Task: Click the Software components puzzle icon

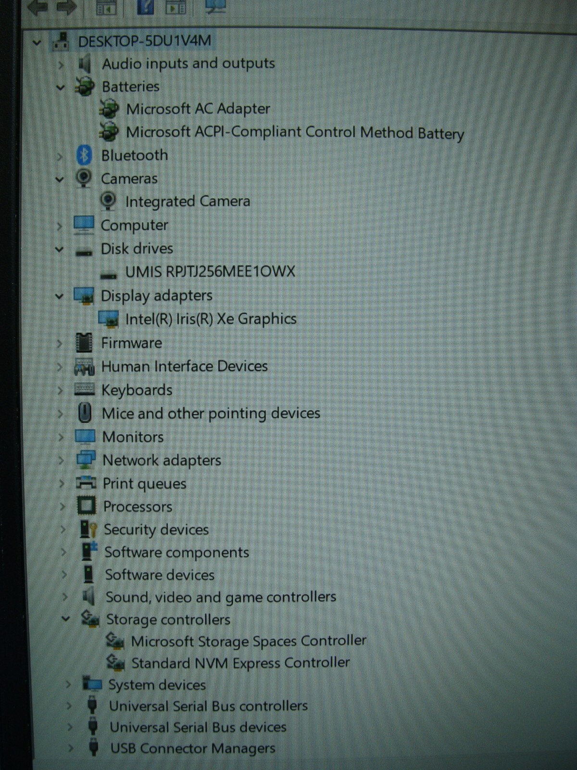Action: (x=89, y=552)
